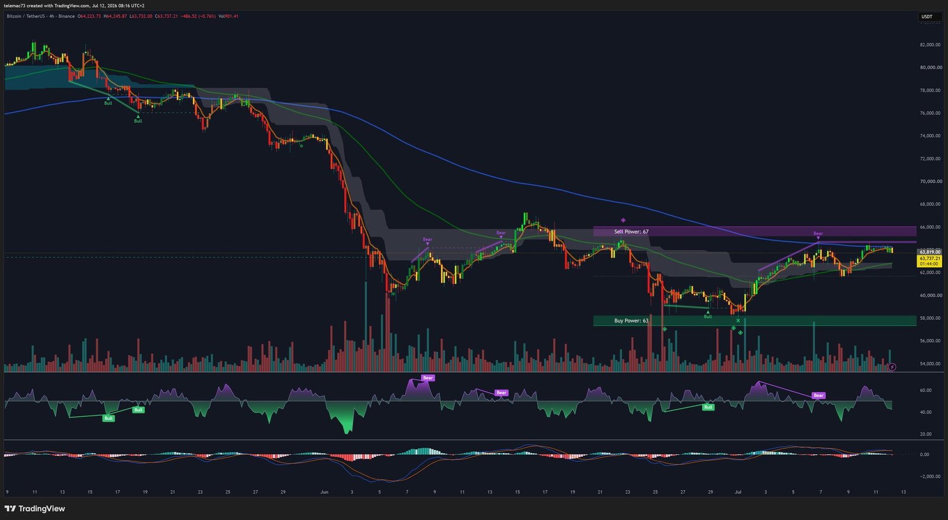Select the highest RSI Bear tag near Jun 8
The image size is (948, 520).
click(428, 377)
